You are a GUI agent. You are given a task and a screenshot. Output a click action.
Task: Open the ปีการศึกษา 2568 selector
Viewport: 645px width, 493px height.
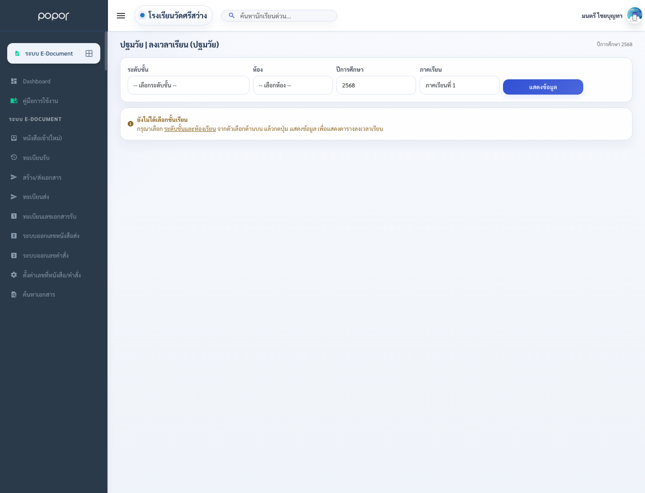pyautogui.click(x=376, y=85)
